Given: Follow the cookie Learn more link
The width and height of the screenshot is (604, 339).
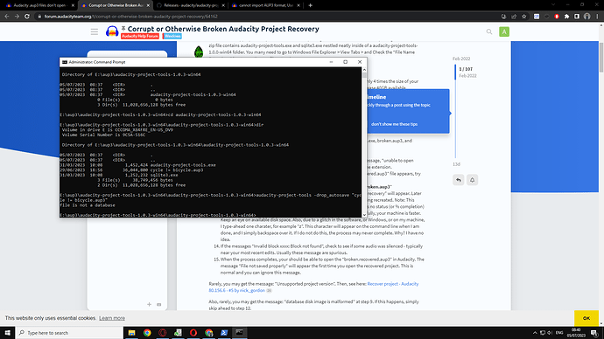Looking at the screenshot, I should tap(112, 318).
